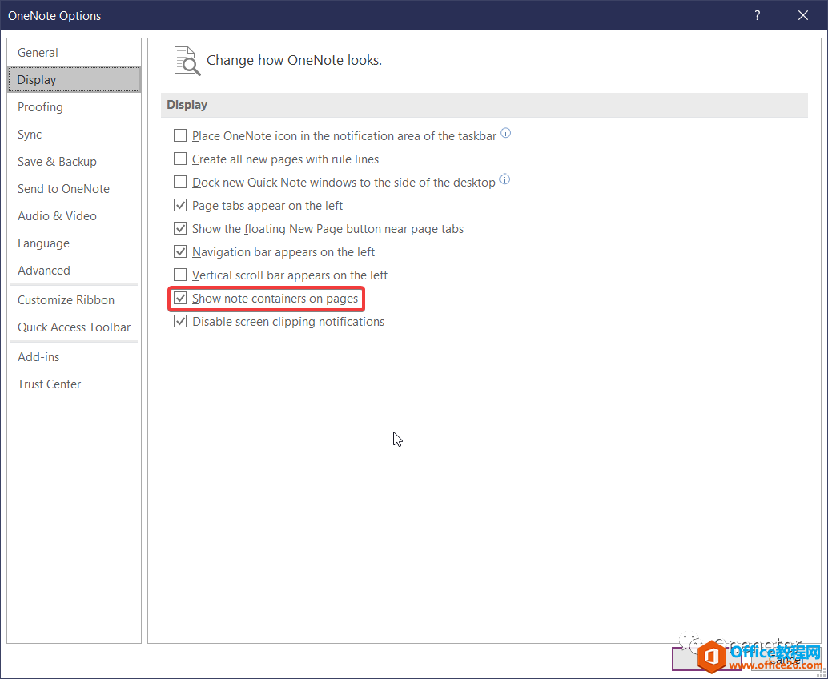Switch to the General category
This screenshot has width=828, height=679.
tap(38, 51)
